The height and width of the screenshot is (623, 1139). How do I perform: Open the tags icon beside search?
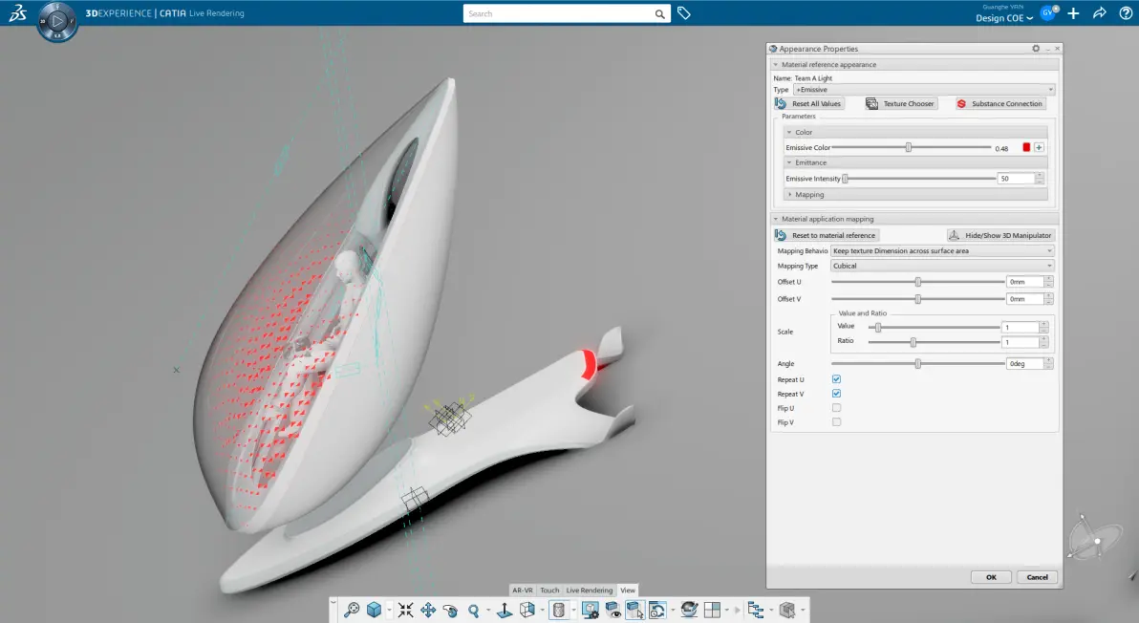click(683, 13)
